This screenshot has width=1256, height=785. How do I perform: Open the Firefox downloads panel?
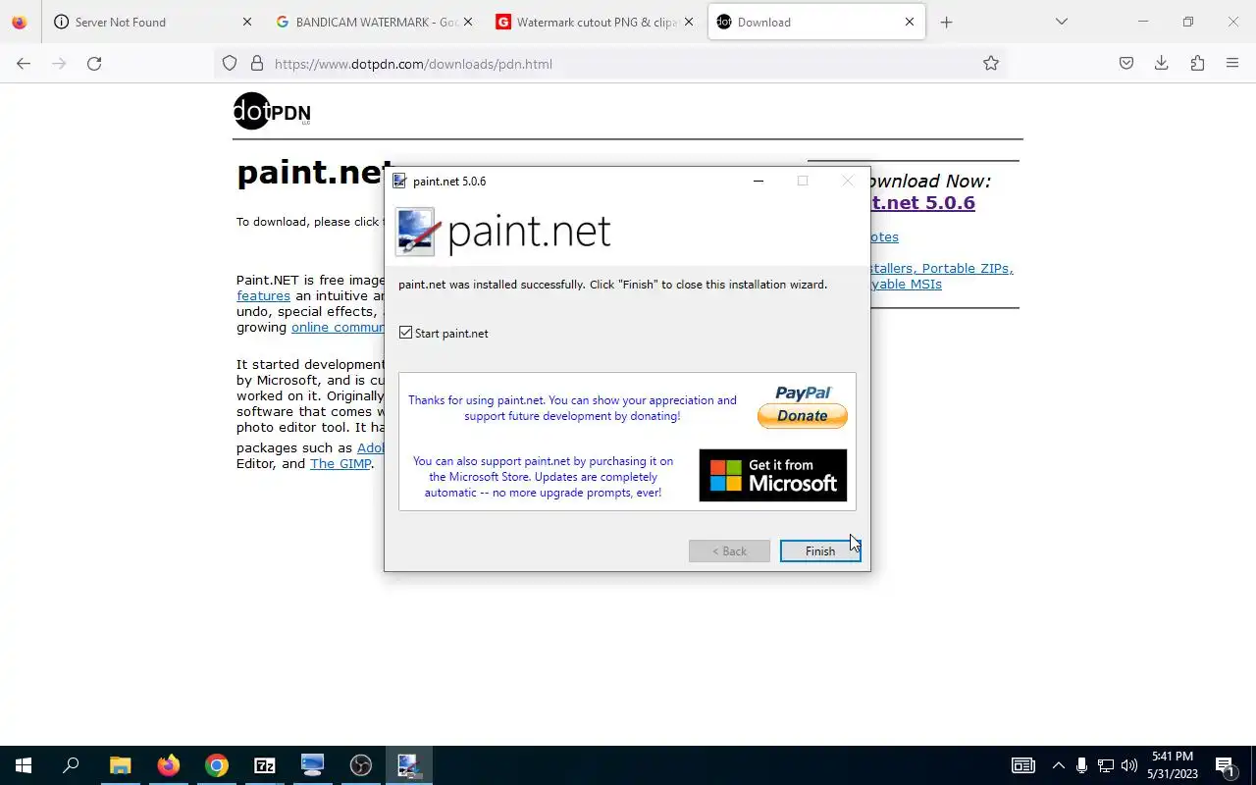[1162, 64]
